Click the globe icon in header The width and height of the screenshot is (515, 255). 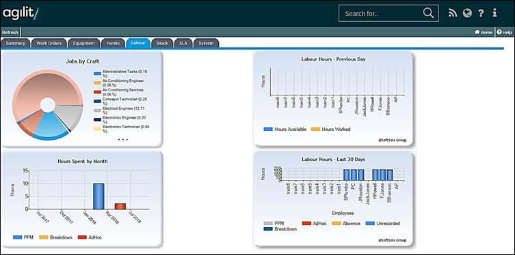pos(467,13)
